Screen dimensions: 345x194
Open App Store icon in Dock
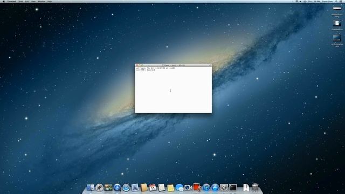(215, 188)
